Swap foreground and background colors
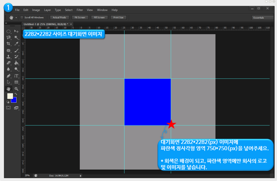 pos(16,94)
